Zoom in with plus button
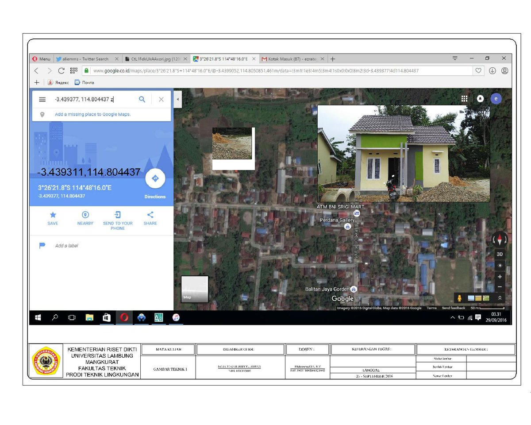 tap(500, 277)
